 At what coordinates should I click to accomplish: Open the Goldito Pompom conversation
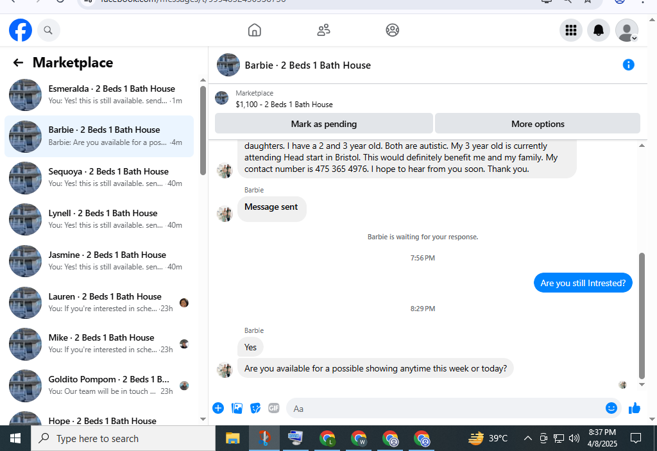(99, 385)
